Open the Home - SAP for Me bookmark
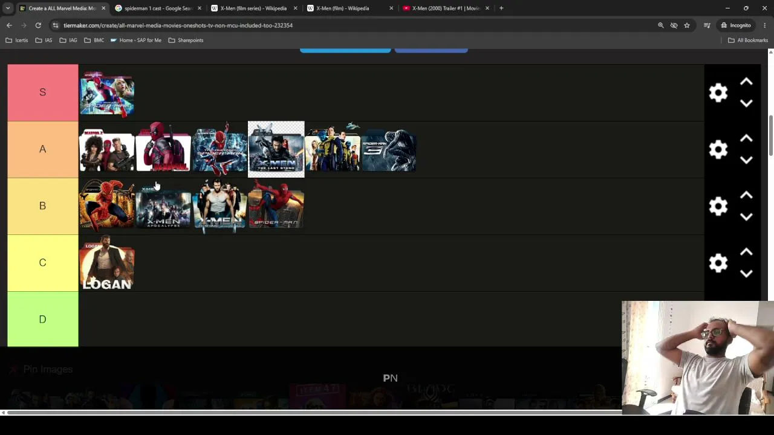774x435 pixels. pos(136,40)
